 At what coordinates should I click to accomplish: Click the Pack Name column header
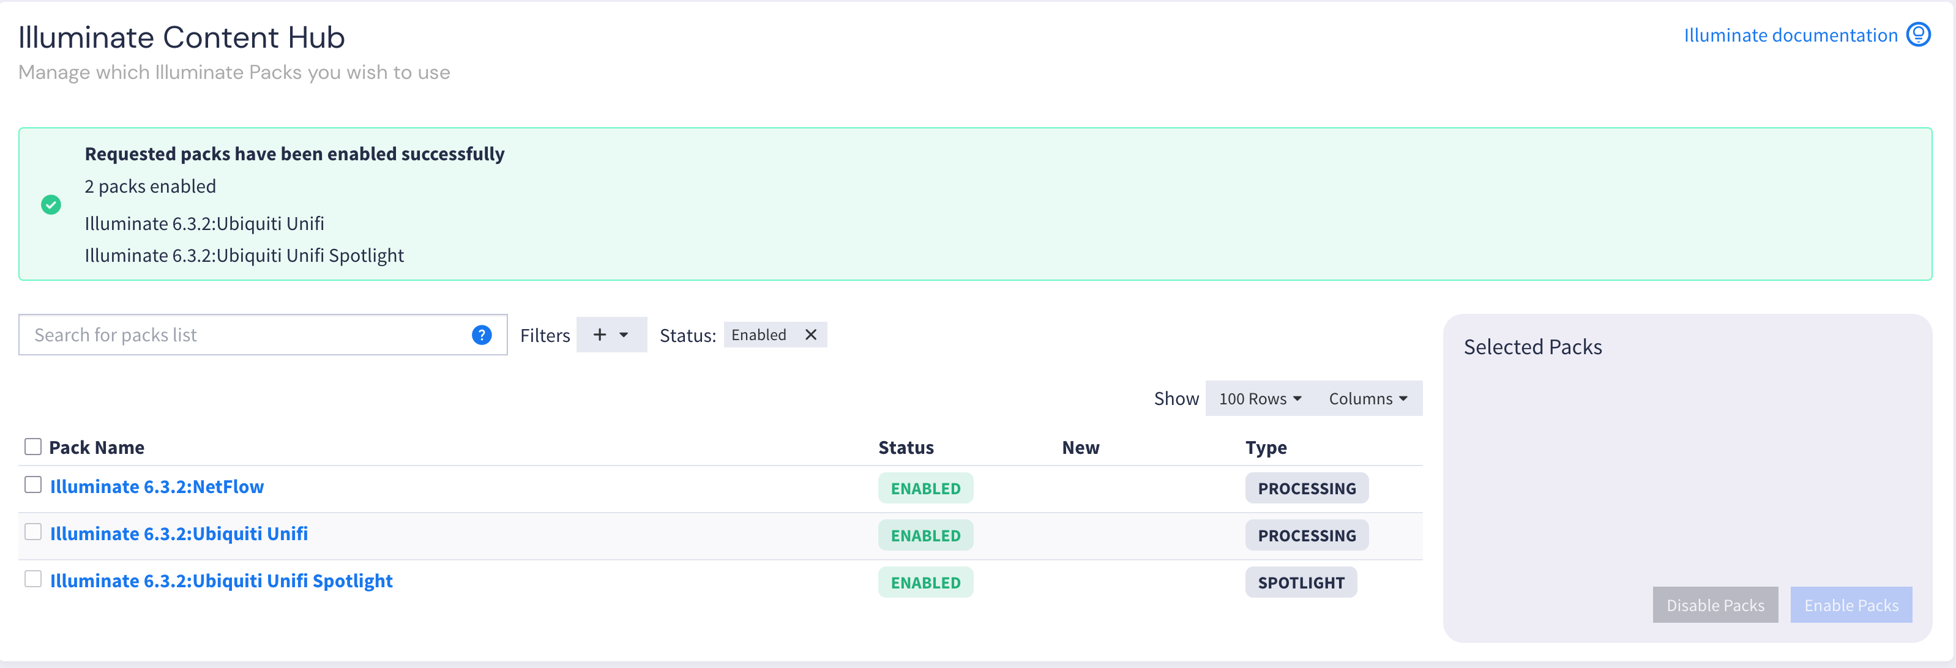tap(97, 447)
